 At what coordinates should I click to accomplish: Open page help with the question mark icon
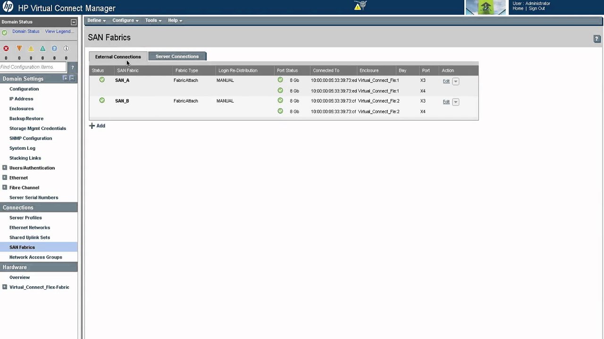pos(597,39)
